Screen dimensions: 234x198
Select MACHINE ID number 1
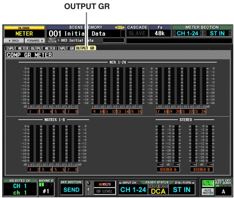[42, 184]
